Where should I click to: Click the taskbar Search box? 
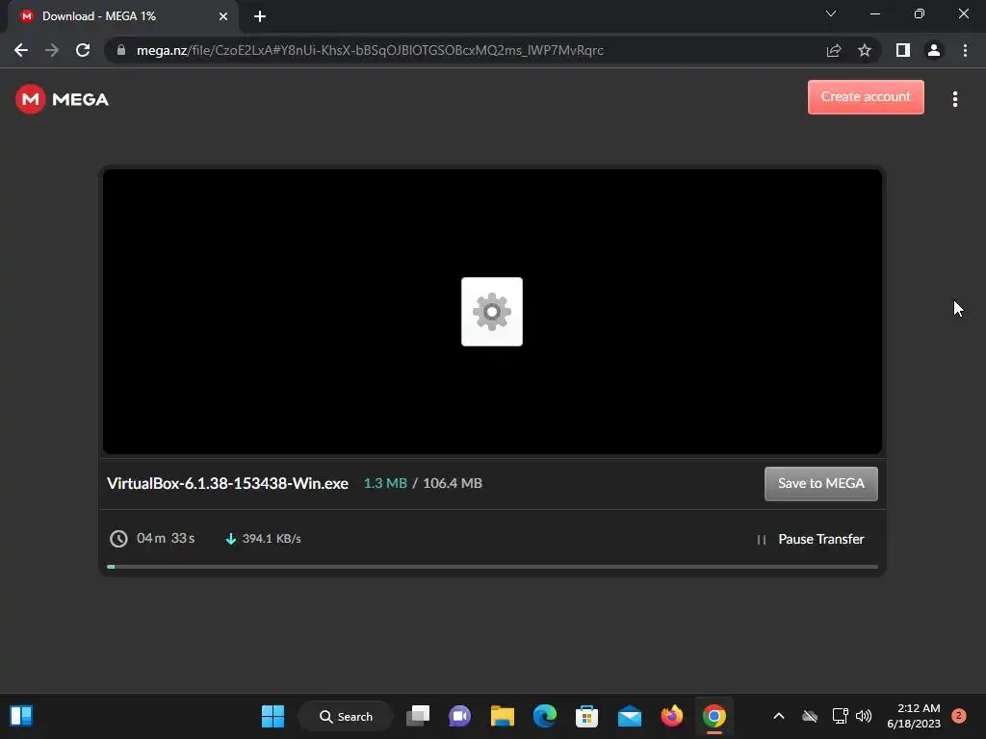[x=346, y=716]
